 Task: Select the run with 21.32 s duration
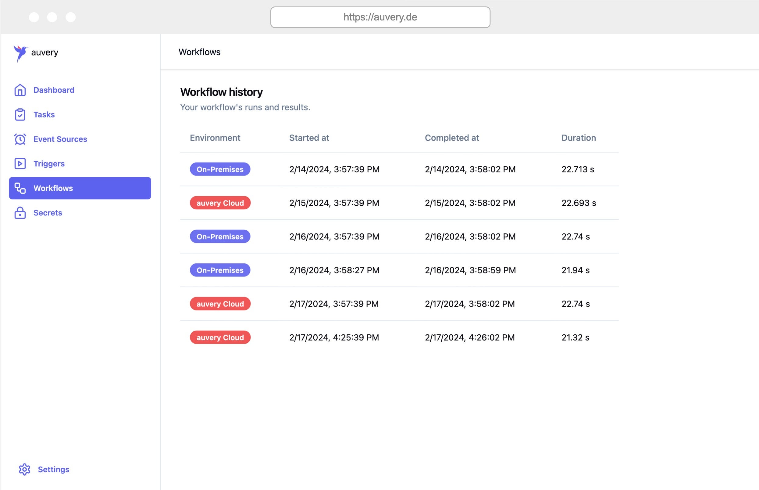pyautogui.click(x=575, y=337)
